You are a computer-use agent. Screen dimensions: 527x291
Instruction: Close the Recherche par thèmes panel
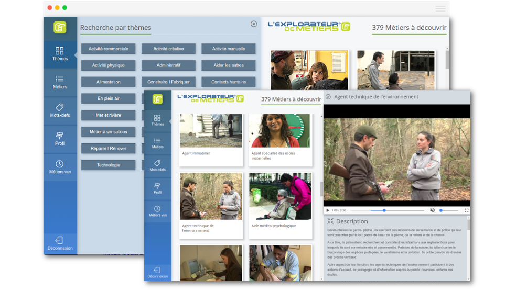(254, 24)
